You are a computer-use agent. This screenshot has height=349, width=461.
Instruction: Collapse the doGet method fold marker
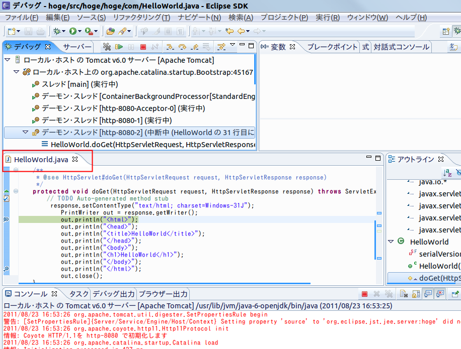coord(16,191)
